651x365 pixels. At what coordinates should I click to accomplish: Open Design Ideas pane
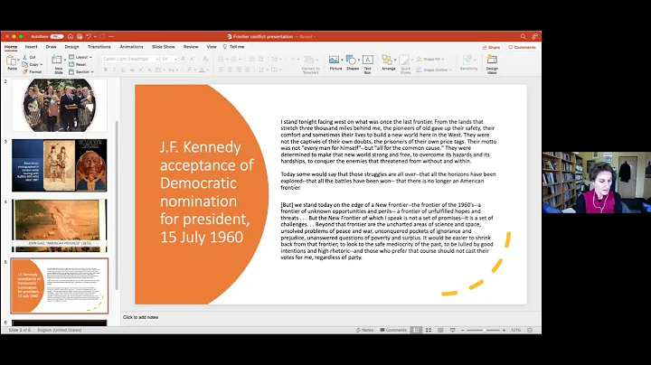pyautogui.click(x=492, y=63)
